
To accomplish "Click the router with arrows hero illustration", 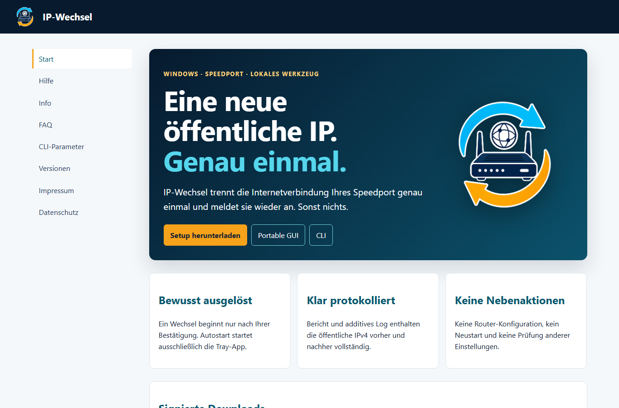I will pos(505,155).
